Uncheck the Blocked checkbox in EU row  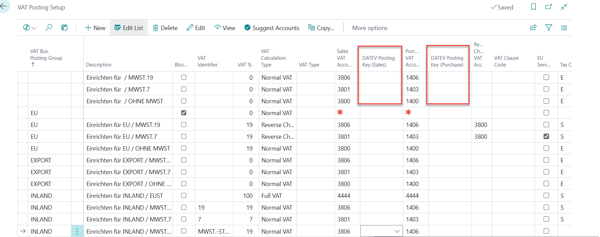[184, 113]
